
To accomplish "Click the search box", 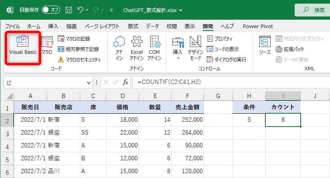I will (312, 10).
